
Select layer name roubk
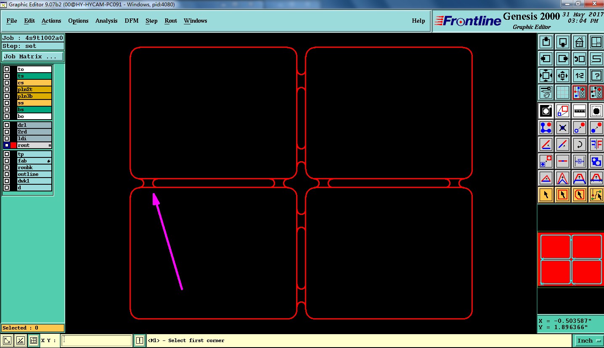click(x=34, y=167)
